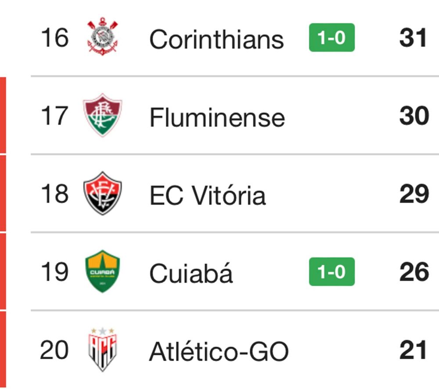Select EC Vitória points total 29

click(x=414, y=193)
